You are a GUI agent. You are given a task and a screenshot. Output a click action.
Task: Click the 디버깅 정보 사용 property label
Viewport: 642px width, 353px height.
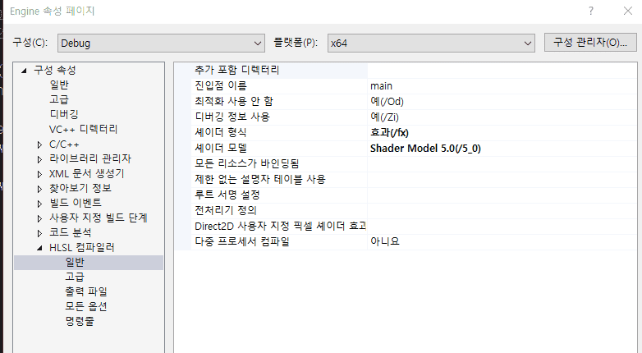click(232, 117)
